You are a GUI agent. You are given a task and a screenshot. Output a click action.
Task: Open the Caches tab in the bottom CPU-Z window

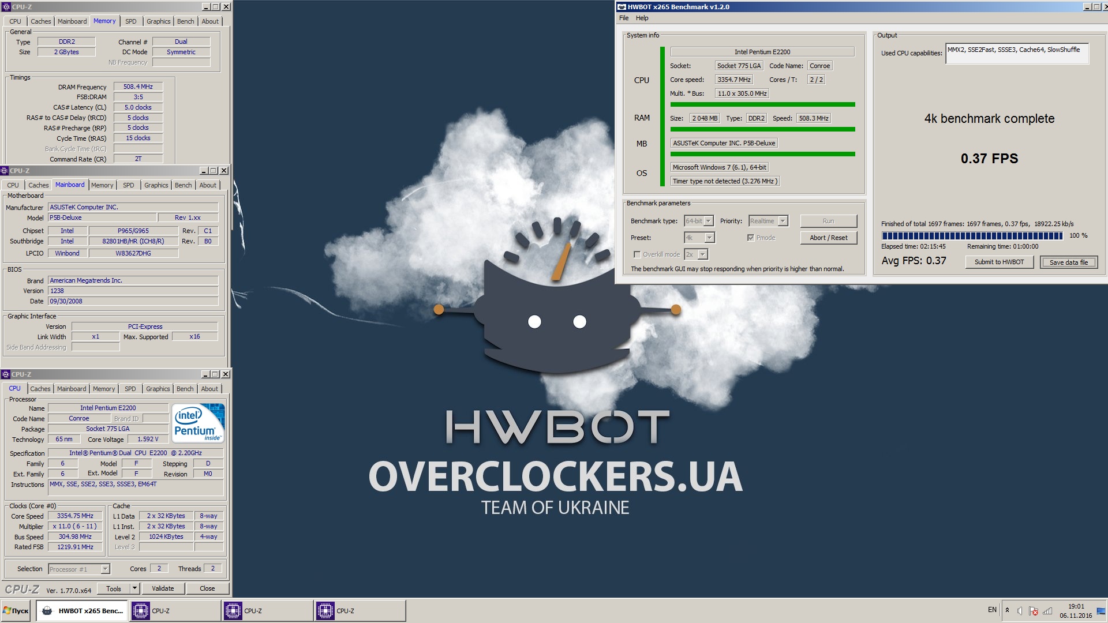click(x=40, y=389)
